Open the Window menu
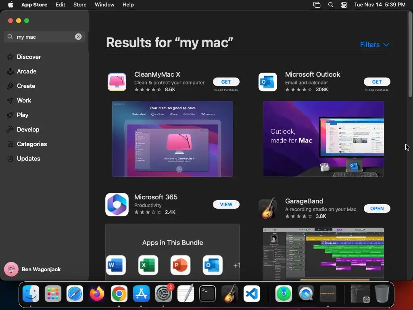The height and width of the screenshot is (310, 413). point(104,4)
